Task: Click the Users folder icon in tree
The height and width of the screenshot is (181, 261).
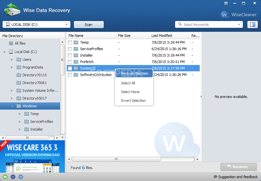Action: click(19, 59)
